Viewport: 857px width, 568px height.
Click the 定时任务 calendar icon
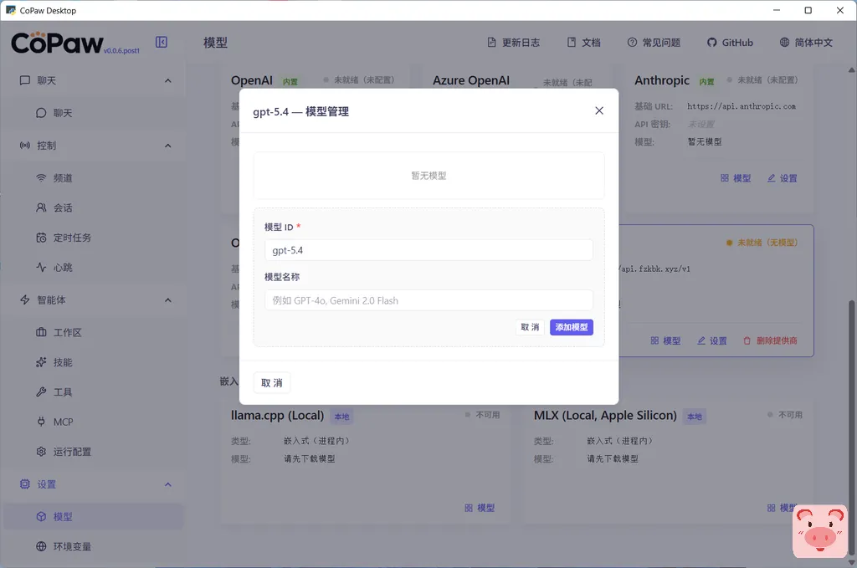point(41,238)
